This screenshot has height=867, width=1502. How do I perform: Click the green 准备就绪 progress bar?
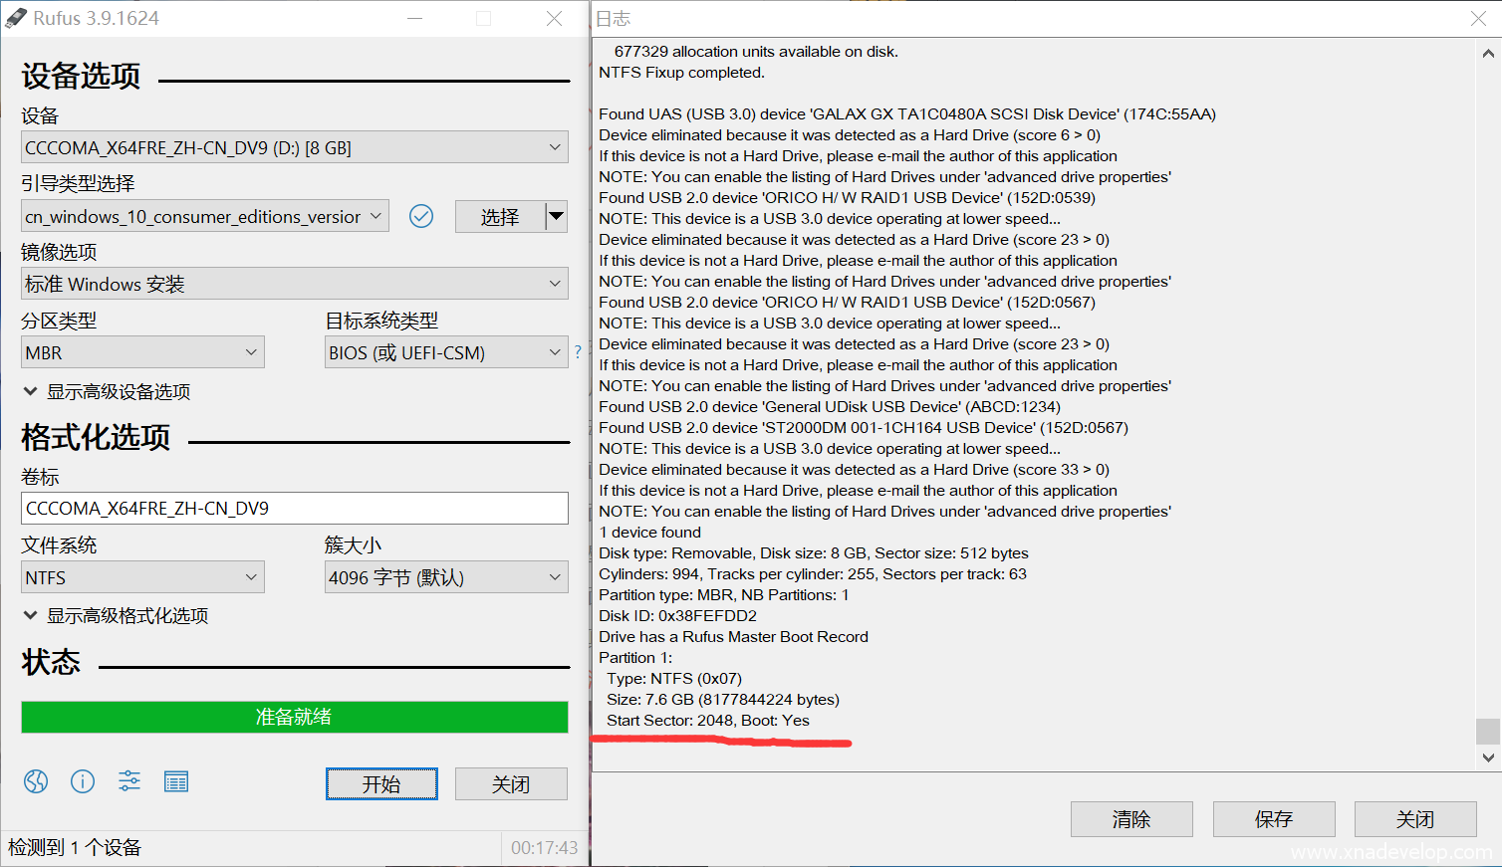[294, 717]
